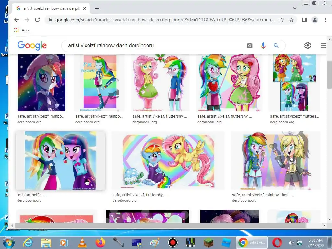The width and height of the screenshot is (332, 249).
Task: Open the red record button app in taskbar
Action: click(173, 243)
